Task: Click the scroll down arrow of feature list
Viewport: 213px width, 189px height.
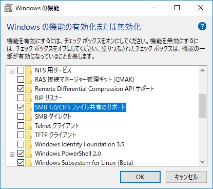Action: (203, 162)
